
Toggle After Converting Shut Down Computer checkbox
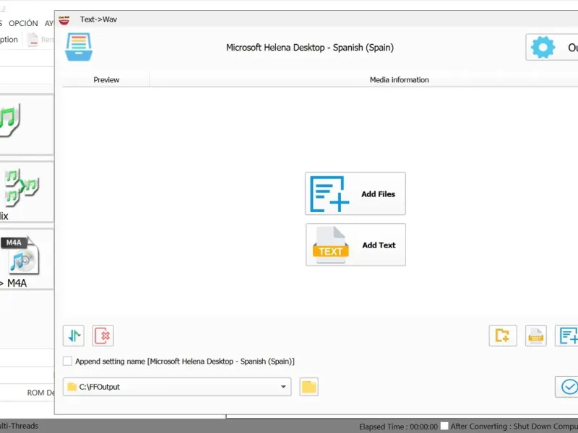[444, 426]
